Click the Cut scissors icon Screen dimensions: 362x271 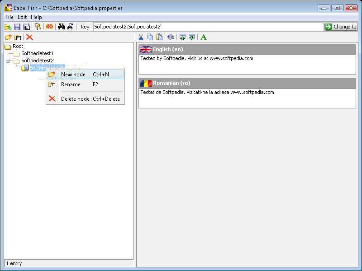point(141,37)
